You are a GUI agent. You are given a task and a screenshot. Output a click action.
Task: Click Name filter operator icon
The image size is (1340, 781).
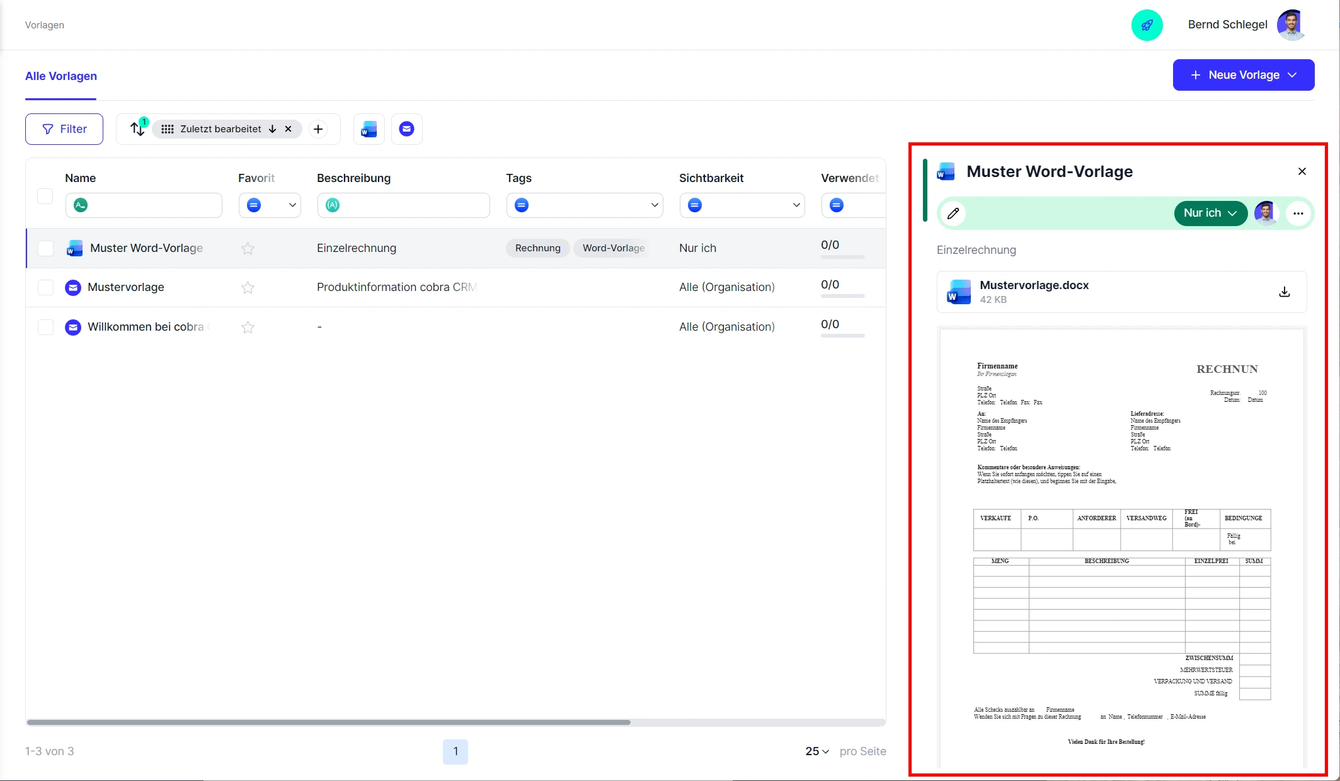tap(81, 205)
